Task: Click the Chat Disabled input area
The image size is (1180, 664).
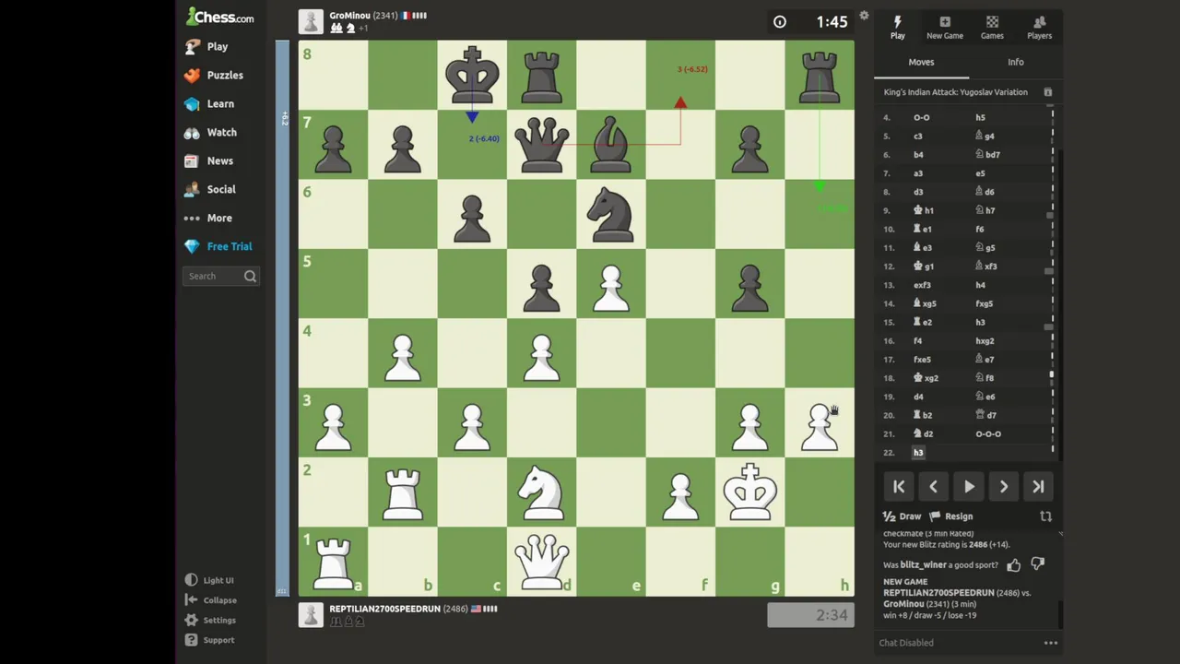Action: 956,643
